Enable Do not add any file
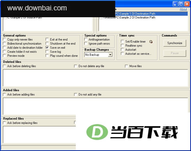Image resolution: width=191 pixels, height=151 pixels. coord(76,95)
